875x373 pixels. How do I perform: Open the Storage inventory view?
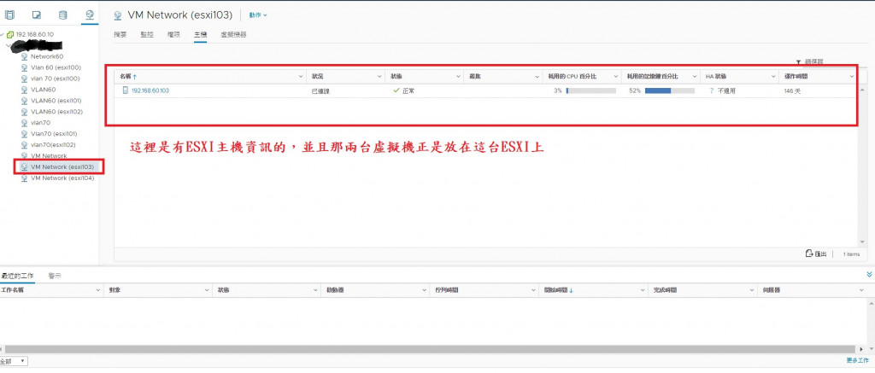point(63,15)
